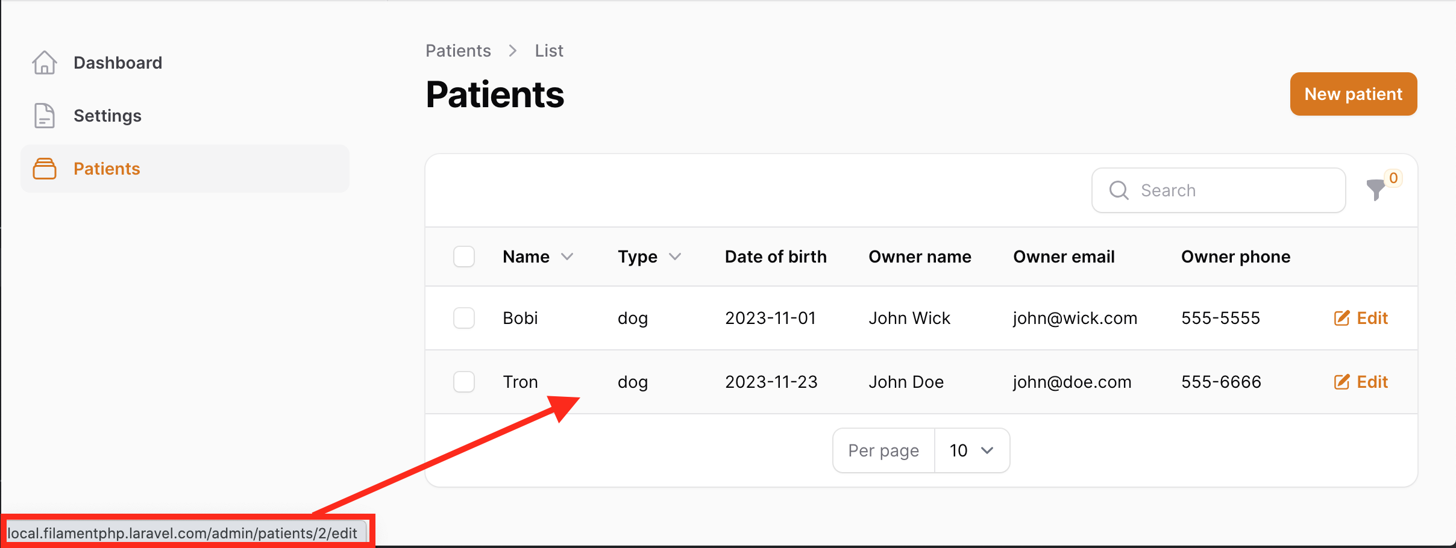Viewport: 1456px width, 548px height.
Task: Click the date cell 2023-11-01
Action: [x=770, y=318]
